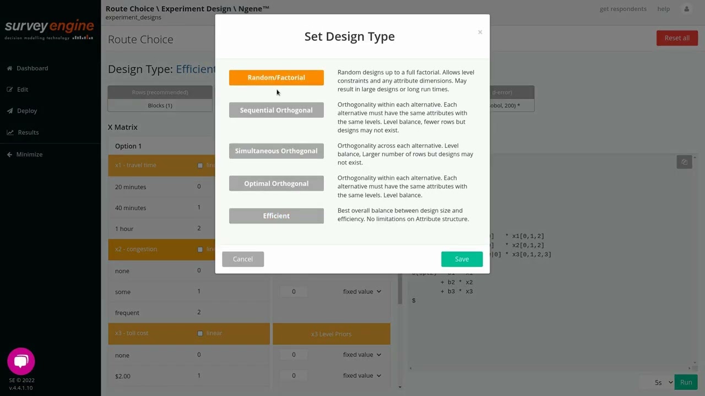Click the '1 hour' level row
The image size is (705, 396).
pos(189,228)
